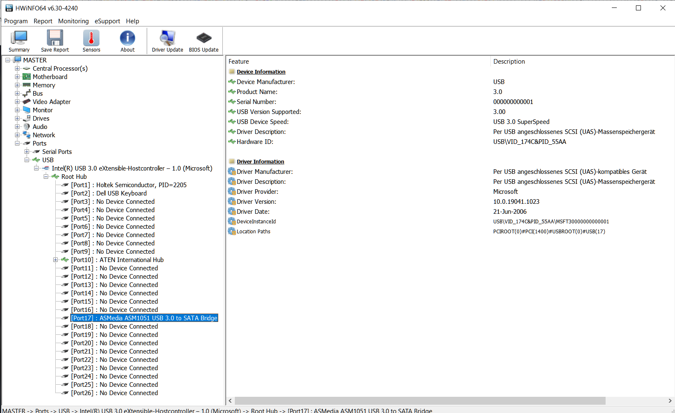The height and width of the screenshot is (413, 675).
Task: Select the Root Hub node
Action: coord(74,176)
